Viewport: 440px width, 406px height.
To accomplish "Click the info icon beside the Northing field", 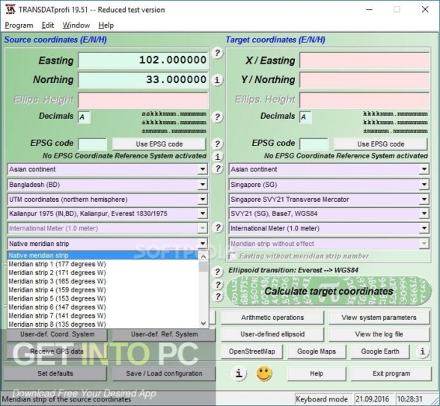I will [x=217, y=80].
